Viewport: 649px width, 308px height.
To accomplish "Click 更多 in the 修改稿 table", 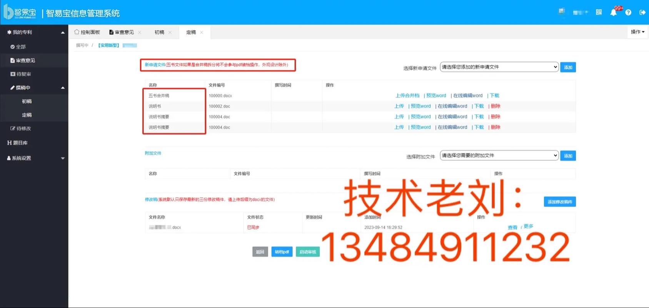I will [528, 226].
